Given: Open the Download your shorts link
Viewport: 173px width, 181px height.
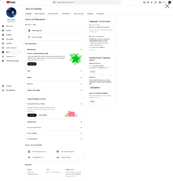Looking at the screenshot, I should [39, 152].
